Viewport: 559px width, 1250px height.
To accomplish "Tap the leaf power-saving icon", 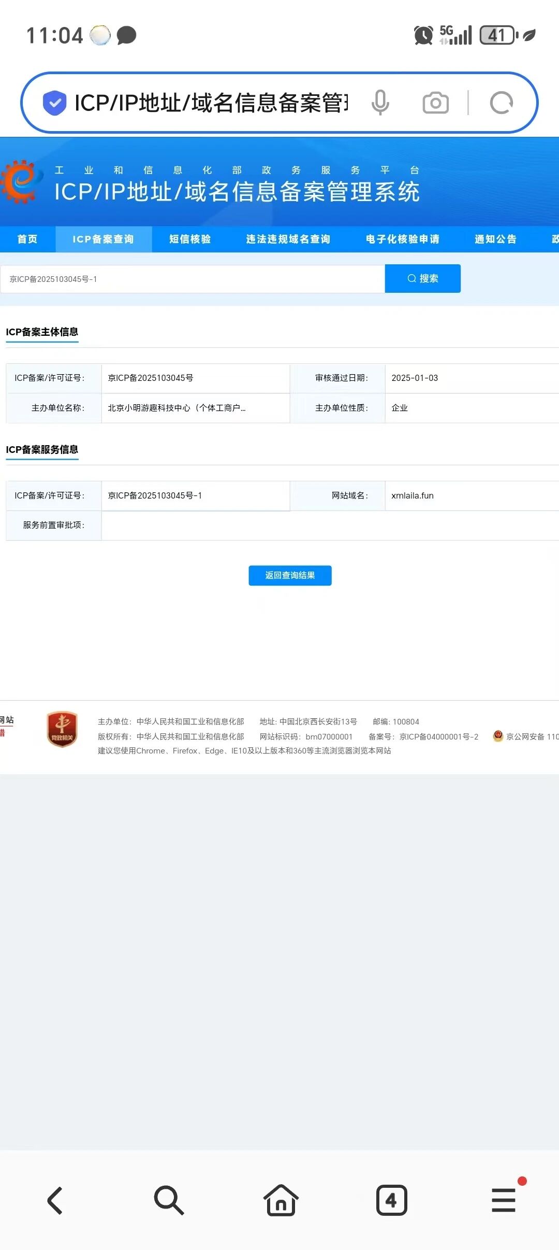I will [x=529, y=35].
